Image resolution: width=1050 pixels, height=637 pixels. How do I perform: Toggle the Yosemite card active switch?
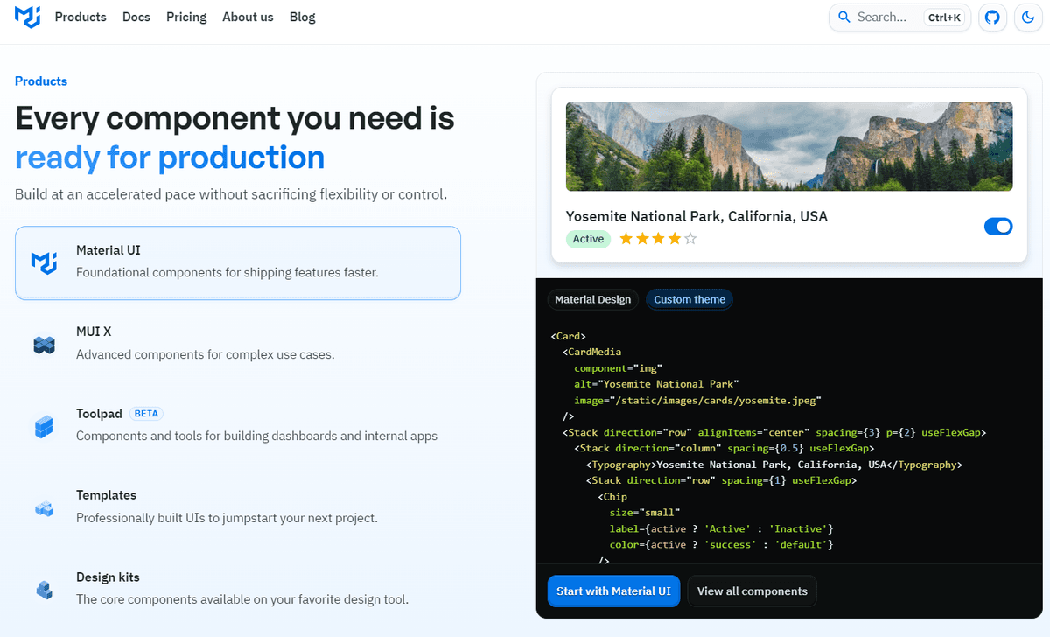pos(998,227)
